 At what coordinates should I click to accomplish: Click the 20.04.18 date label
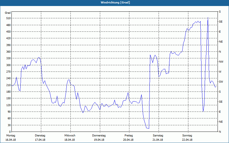click(x=128, y=140)
